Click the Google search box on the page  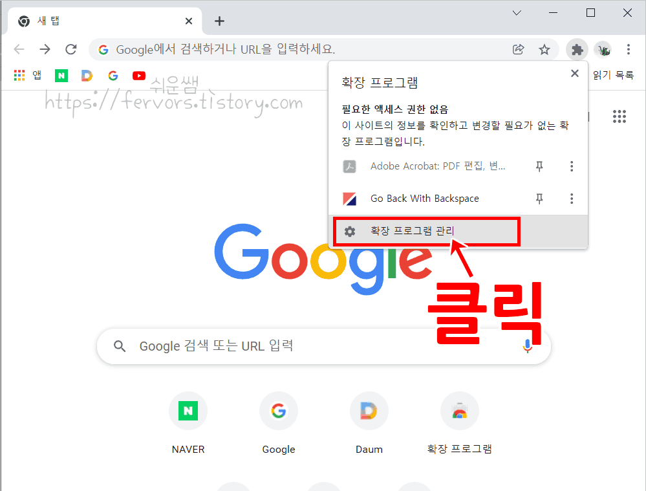(324, 346)
